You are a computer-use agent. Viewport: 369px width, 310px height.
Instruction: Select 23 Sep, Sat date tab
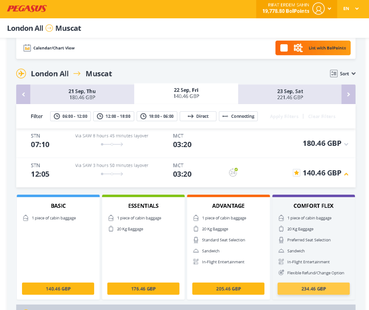pyautogui.click(x=290, y=94)
